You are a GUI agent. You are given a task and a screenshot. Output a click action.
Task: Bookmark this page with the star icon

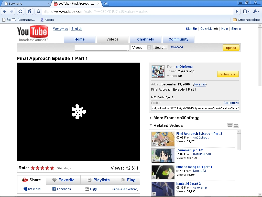coord(38,11)
